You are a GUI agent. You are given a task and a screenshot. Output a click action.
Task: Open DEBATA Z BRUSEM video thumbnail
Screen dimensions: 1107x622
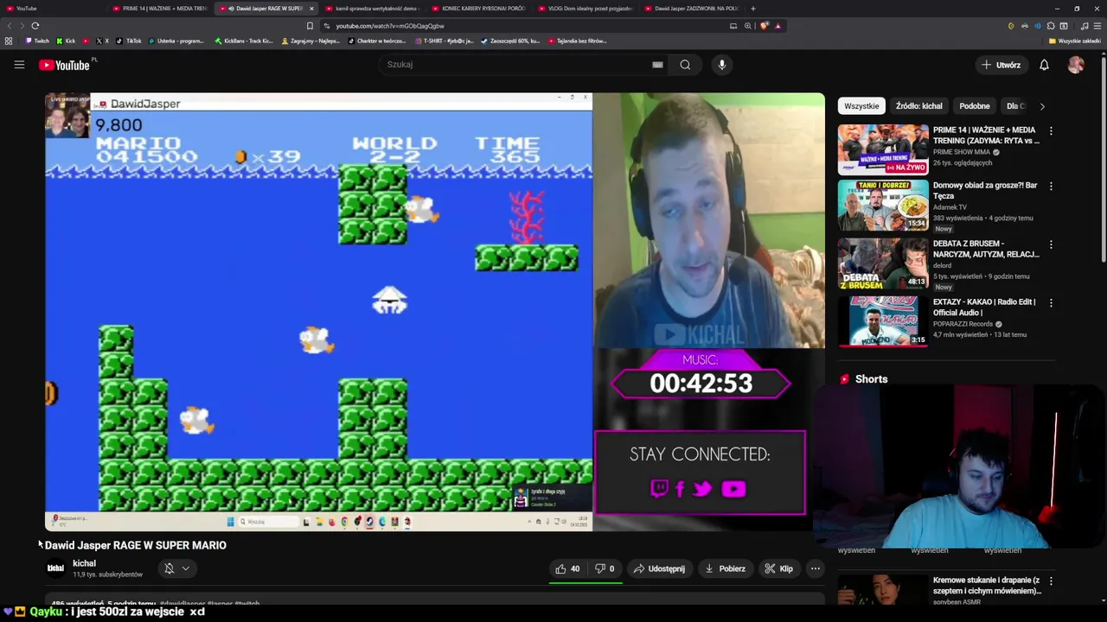pos(882,263)
